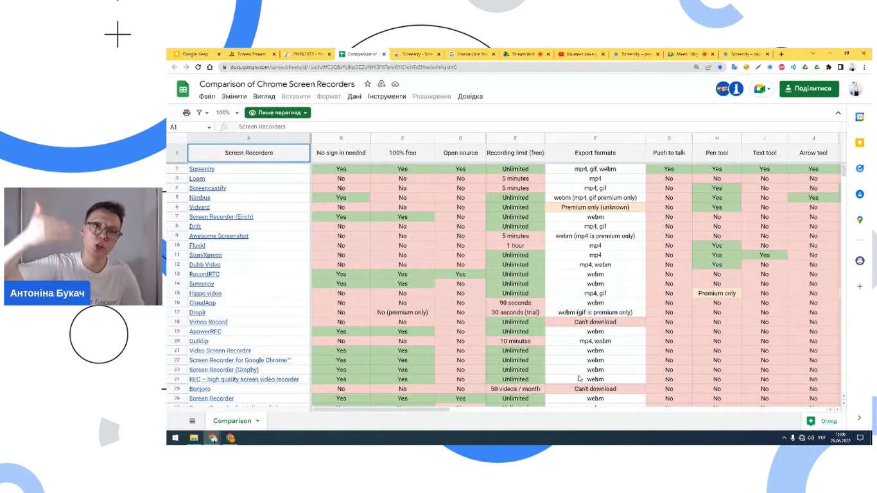Click the Поділитися share button
This screenshot has width=877, height=493.
tap(809, 89)
